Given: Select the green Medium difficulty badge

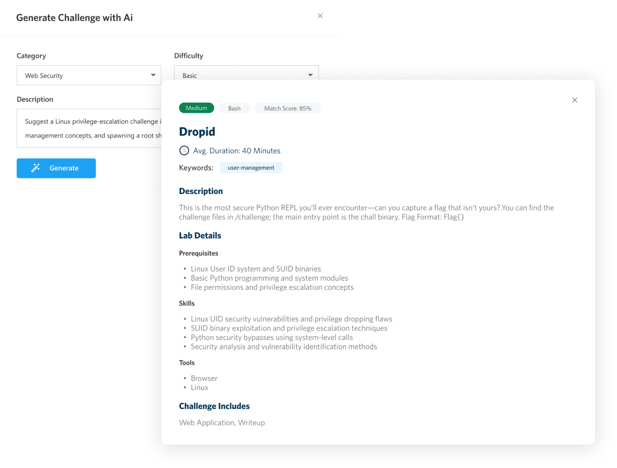Looking at the screenshot, I should [x=196, y=108].
